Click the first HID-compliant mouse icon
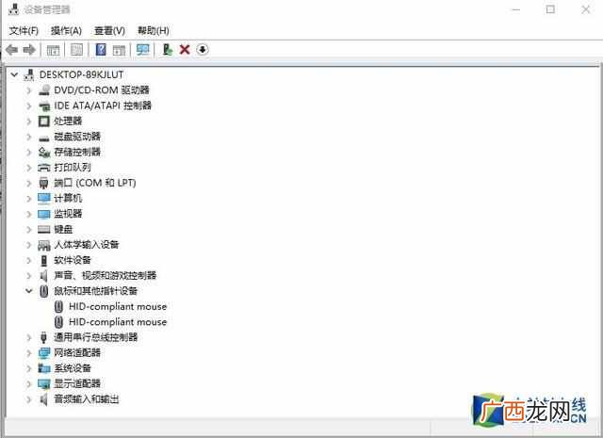This screenshot has width=603, height=438. (58, 306)
